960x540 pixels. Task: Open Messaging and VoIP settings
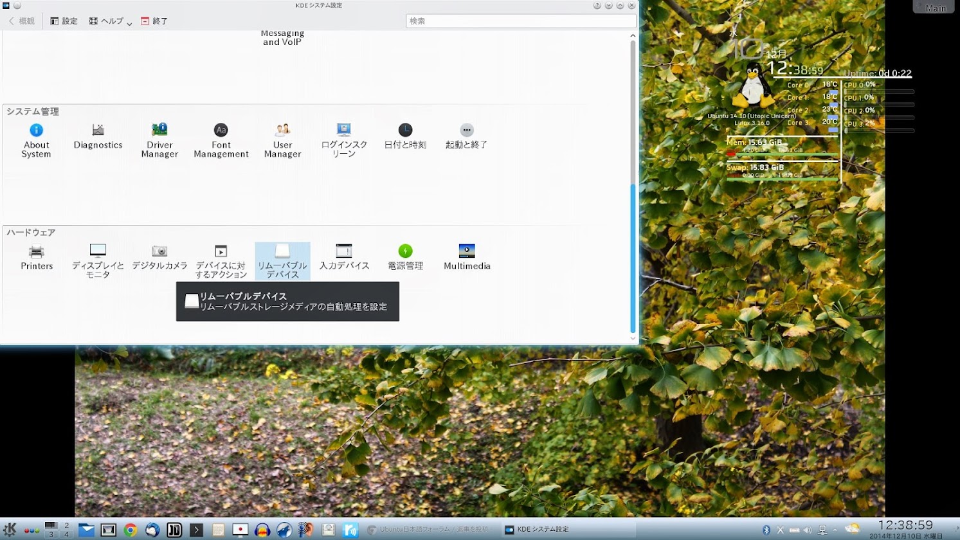[x=282, y=37]
